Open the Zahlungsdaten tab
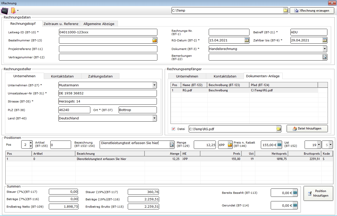337x216 pixels. tap(100, 76)
